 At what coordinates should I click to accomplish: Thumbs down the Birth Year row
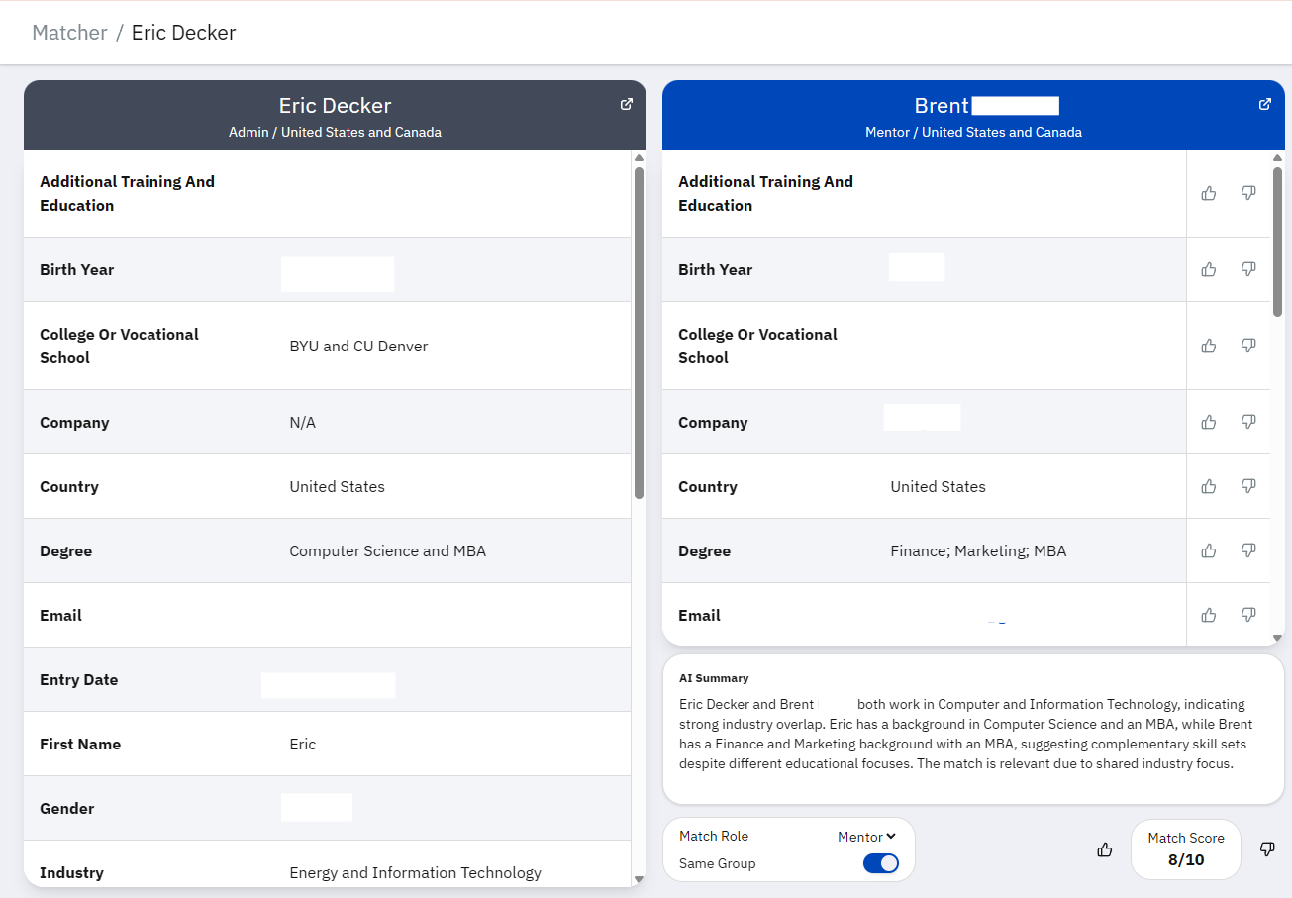(1248, 269)
